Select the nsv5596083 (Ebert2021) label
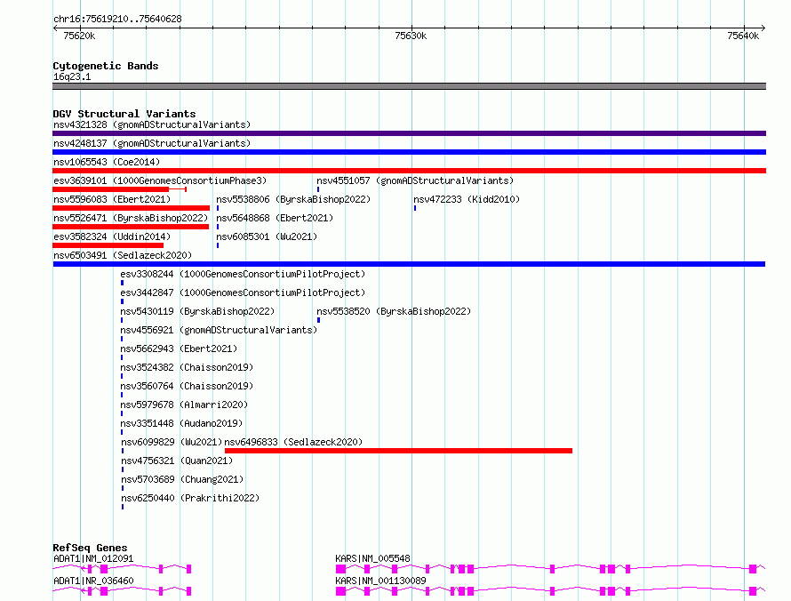This screenshot has height=601, width=791. (x=112, y=199)
